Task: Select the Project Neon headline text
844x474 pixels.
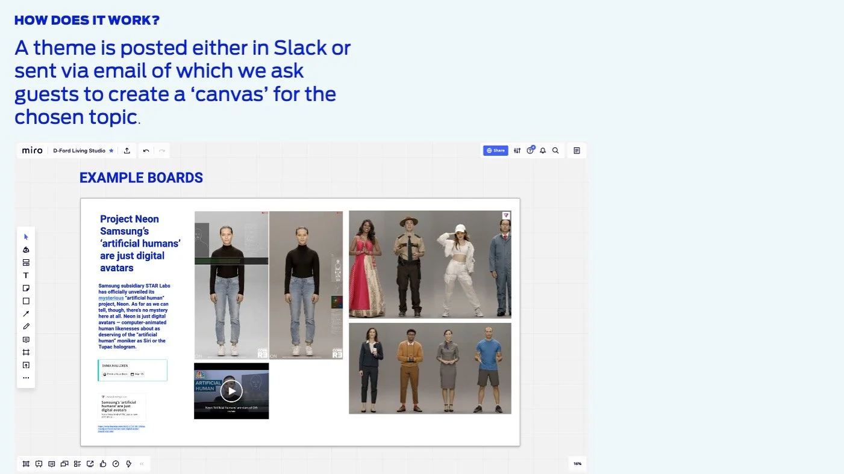Action: click(140, 243)
